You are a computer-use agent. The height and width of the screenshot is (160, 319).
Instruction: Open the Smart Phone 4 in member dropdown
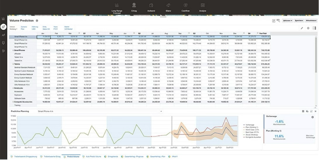click(161, 111)
